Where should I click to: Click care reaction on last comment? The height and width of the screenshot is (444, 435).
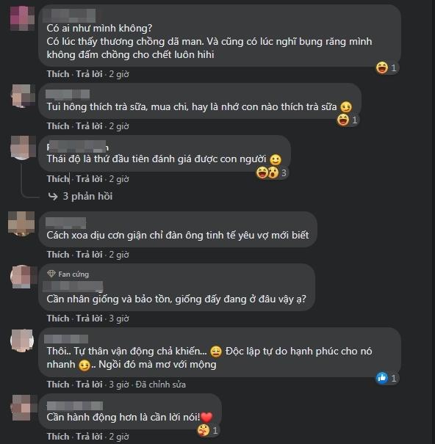tap(204, 431)
